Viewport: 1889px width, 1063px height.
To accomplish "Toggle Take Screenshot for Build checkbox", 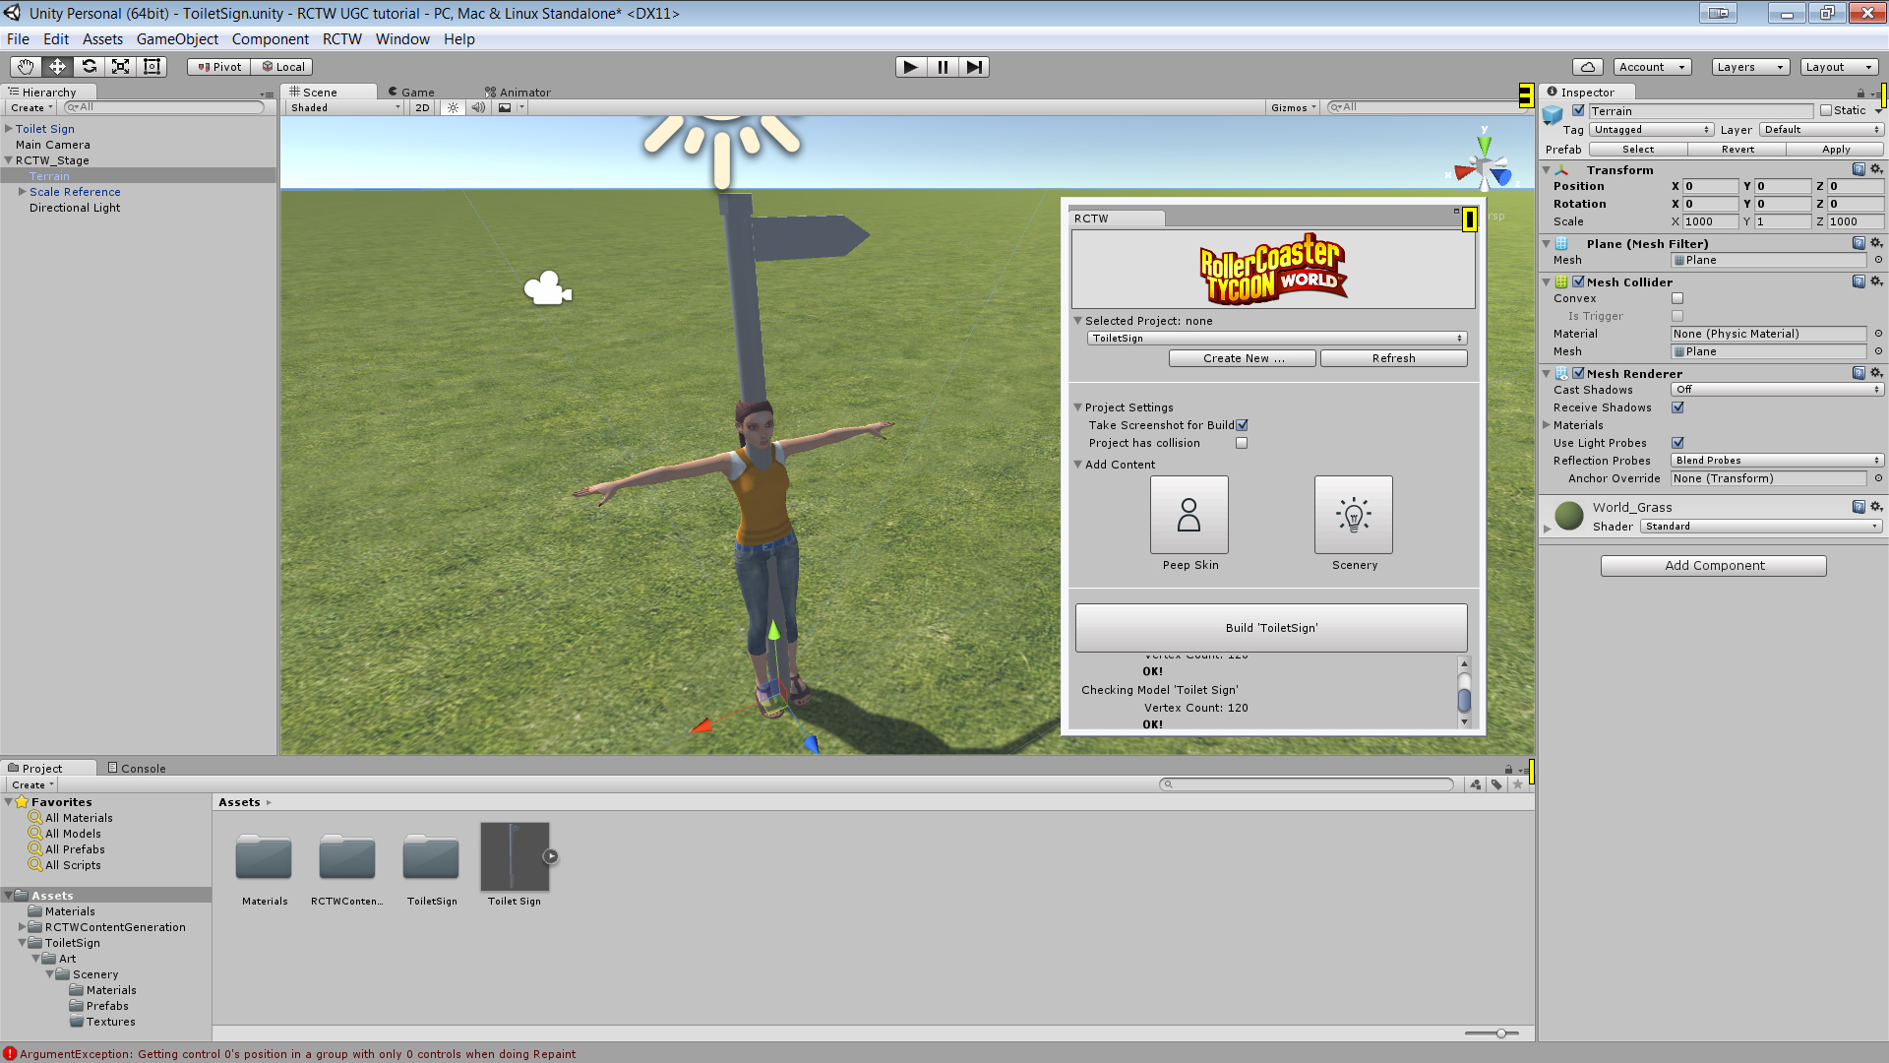I will point(1242,425).
